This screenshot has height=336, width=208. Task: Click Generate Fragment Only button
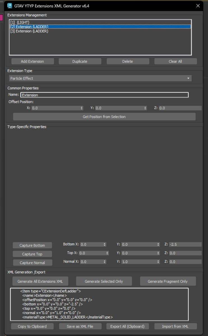[x=168, y=281]
